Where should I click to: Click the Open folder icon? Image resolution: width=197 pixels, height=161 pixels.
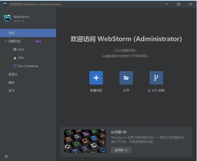point(126,78)
